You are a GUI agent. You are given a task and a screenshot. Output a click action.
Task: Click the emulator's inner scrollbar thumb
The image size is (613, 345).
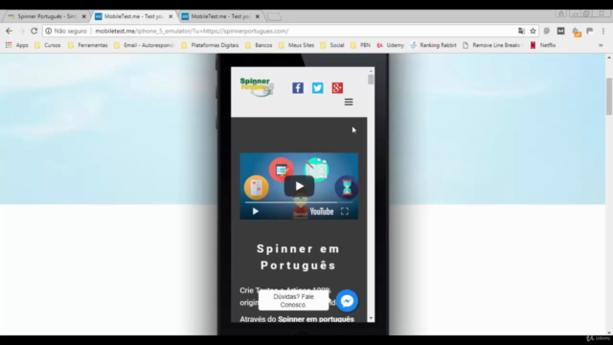[x=371, y=80]
